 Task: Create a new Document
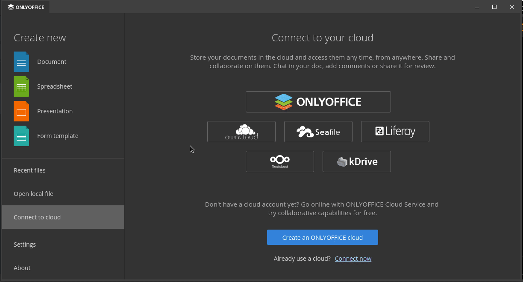[x=52, y=62]
